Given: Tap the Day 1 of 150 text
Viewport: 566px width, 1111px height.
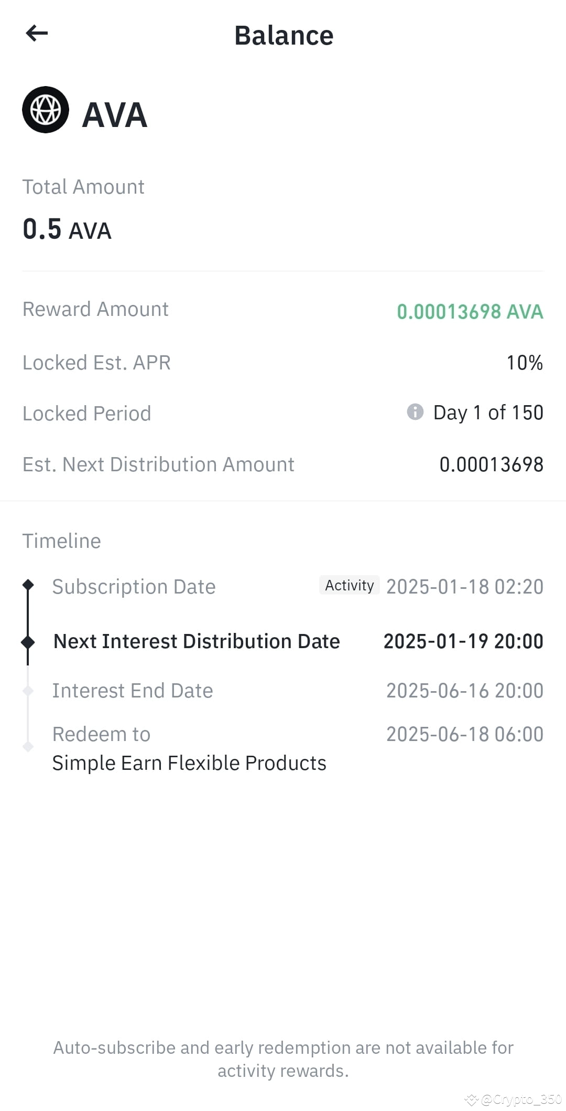Looking at the screenshot, I should pos(488,413).
